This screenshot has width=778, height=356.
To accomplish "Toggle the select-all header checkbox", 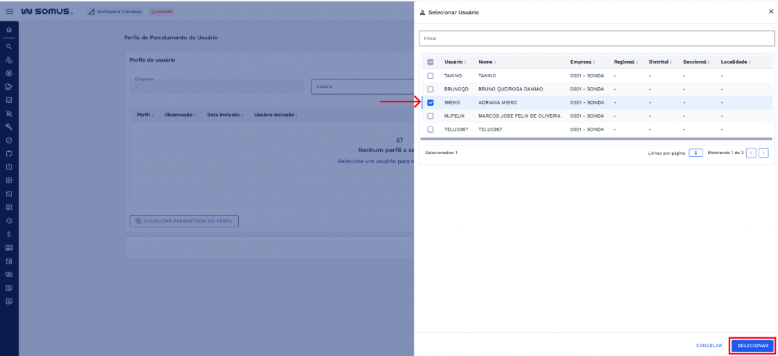I will (430, 62).
